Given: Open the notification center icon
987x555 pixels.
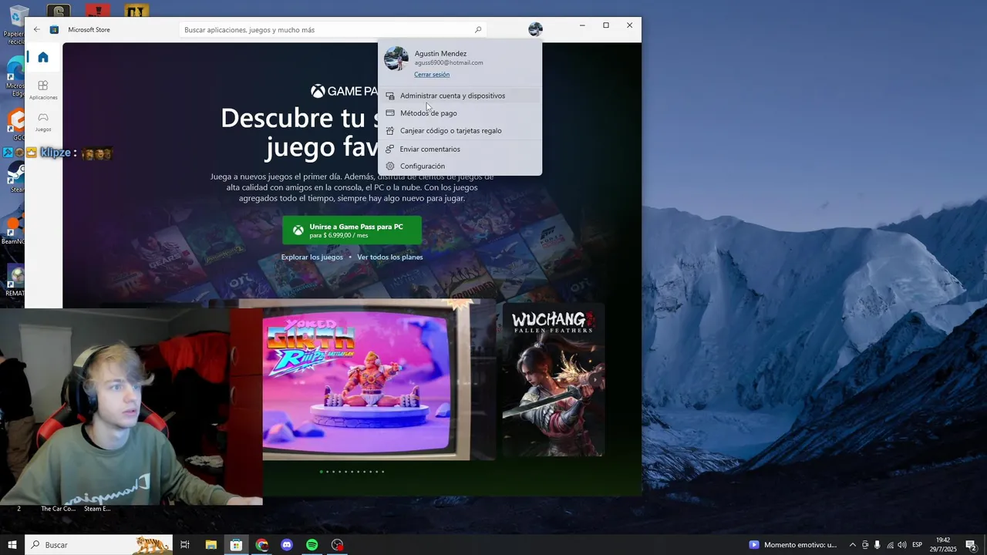Looking at the screenshot, I should click(971, 545).
